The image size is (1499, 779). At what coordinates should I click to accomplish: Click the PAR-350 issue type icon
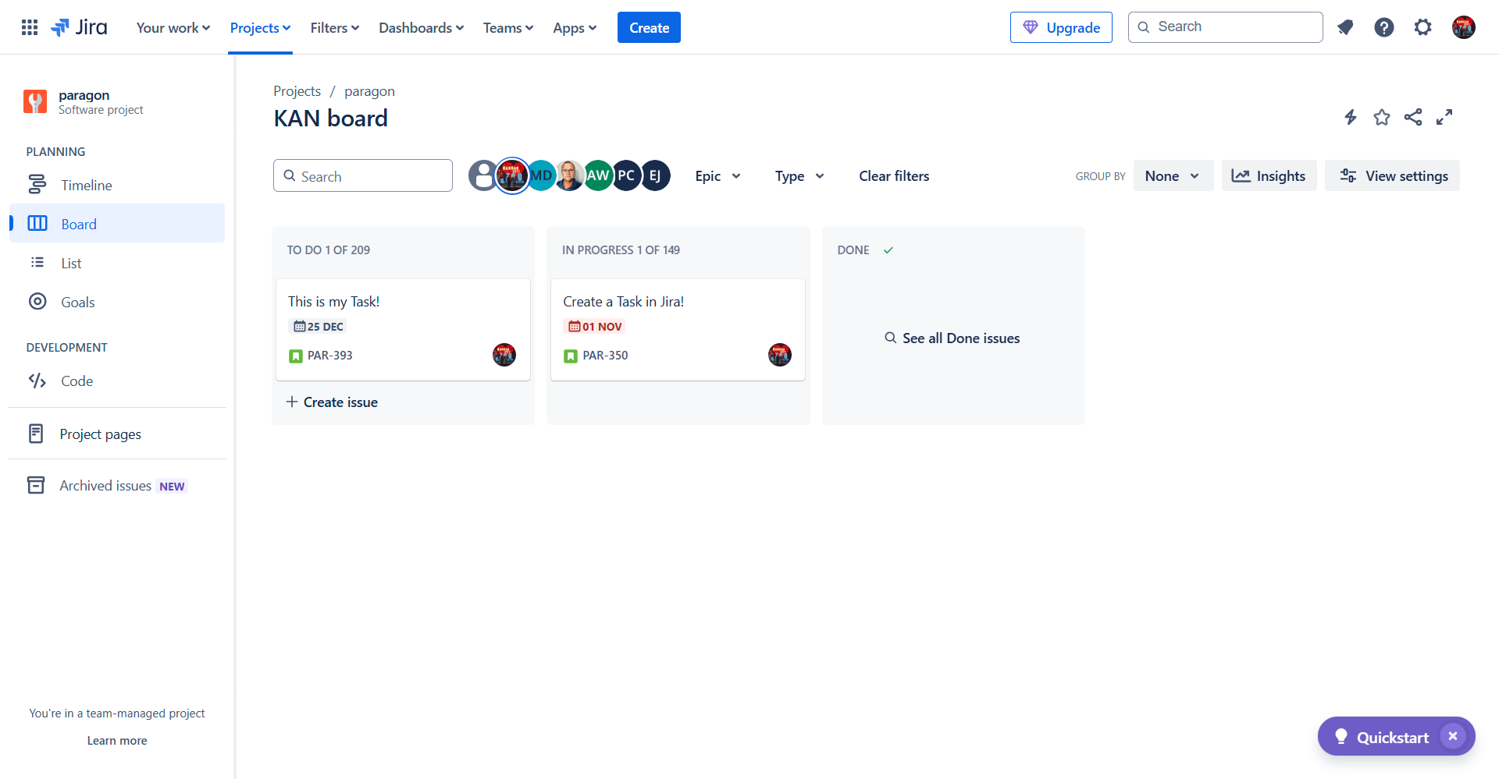click(x=571, y=356)
